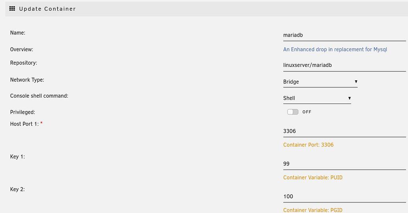Click the red asterisk next to Host Port 1
This screenshot has width=408, height=213.
(41, 123)
